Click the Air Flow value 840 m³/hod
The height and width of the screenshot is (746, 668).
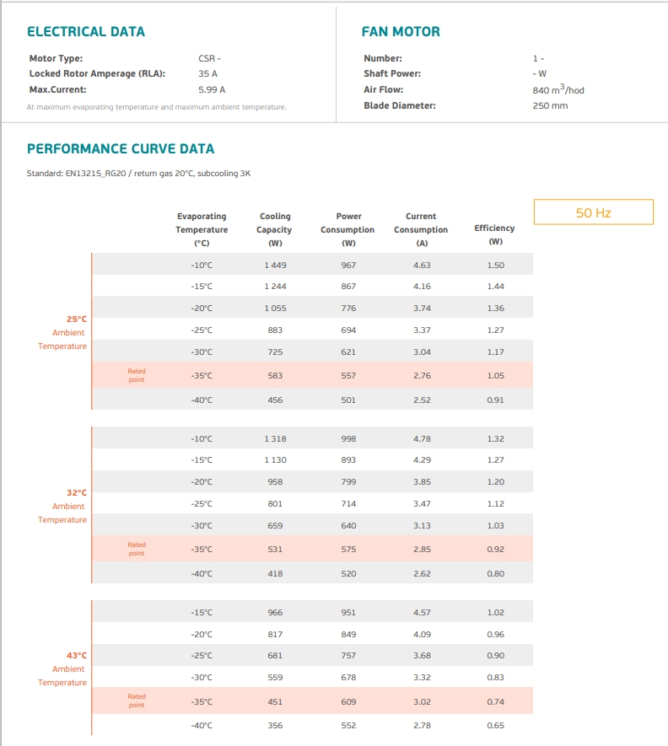point(558,89)
